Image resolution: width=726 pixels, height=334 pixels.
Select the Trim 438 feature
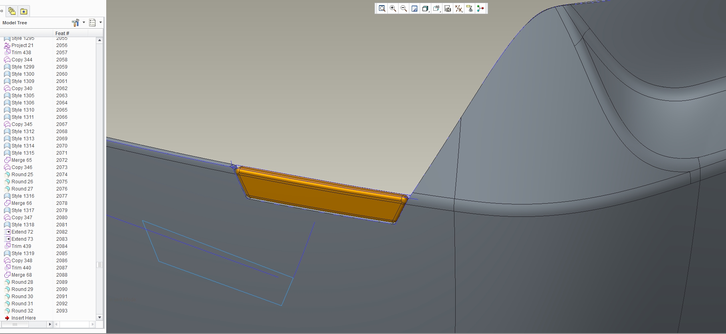[21, 53]
